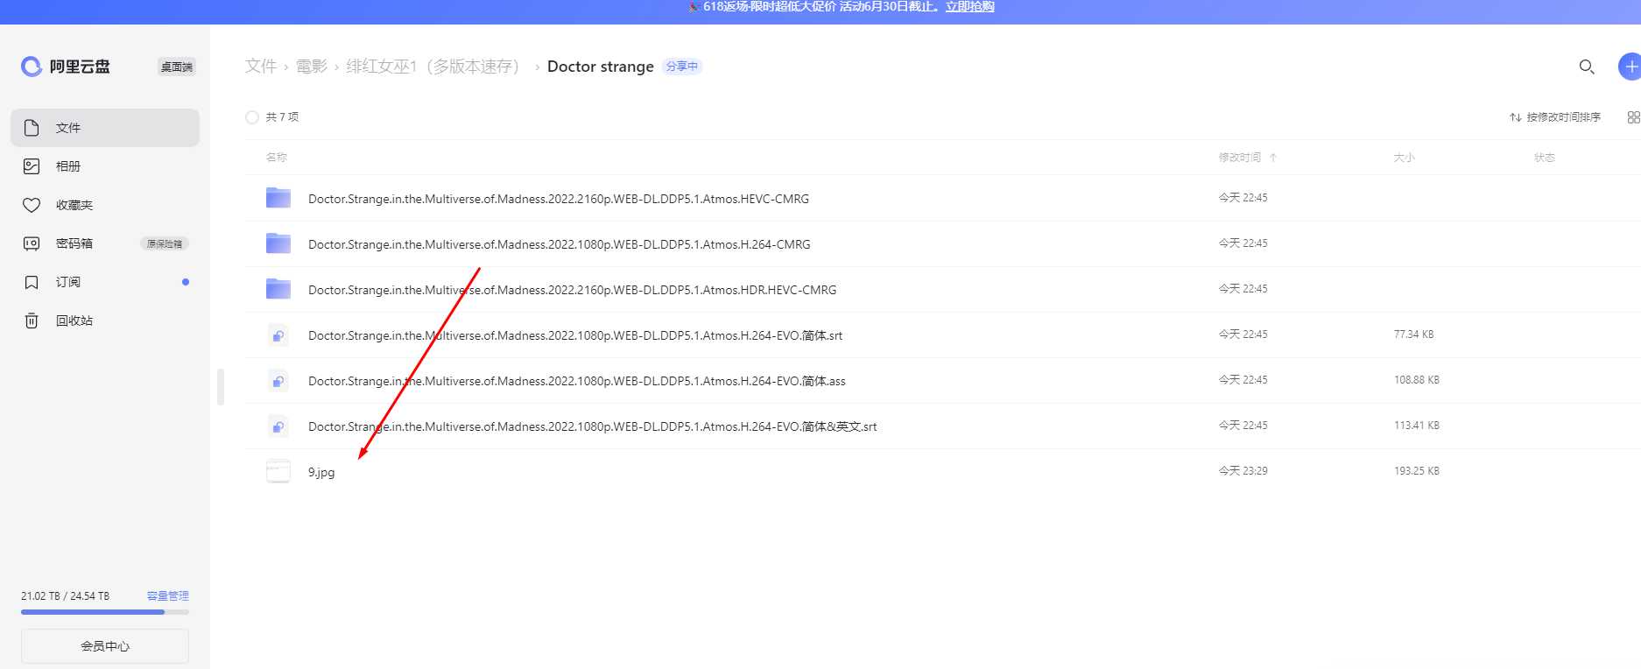Switch to grid view layout icon
1641x669 pixels.
click(1633, 117)
